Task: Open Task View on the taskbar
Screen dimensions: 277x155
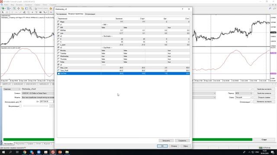Action: tap(17, 152)
